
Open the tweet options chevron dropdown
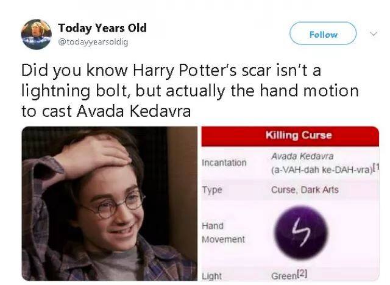pyautogui.click(x=374, y=33)
